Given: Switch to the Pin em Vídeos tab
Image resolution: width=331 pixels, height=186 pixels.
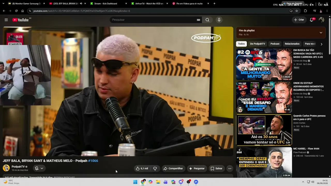Looking at the screenshot, I should pos(190,4).
